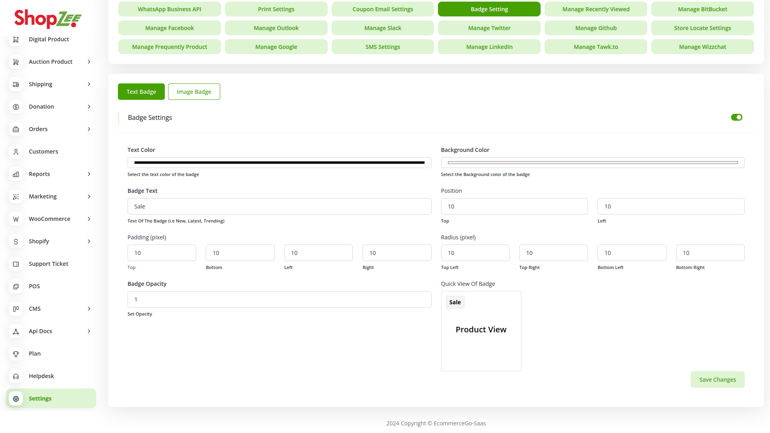
Task: Click the Save Changes button
Action: pyautogui.click(x=717, y=380)
